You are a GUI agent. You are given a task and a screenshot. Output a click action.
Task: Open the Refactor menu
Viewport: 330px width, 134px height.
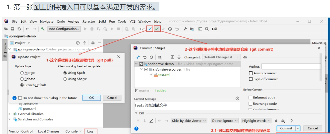(x=89, y=21)
